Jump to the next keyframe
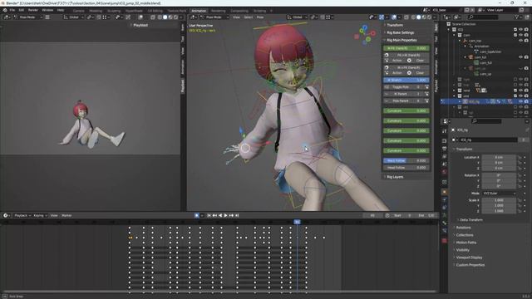Viewport: 532px width, 299px height. click(x=231, y=216)
